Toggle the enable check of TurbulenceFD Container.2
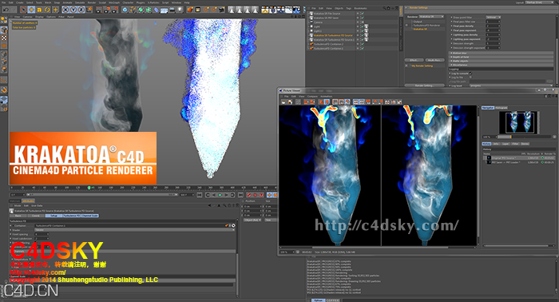 [363, 44]
